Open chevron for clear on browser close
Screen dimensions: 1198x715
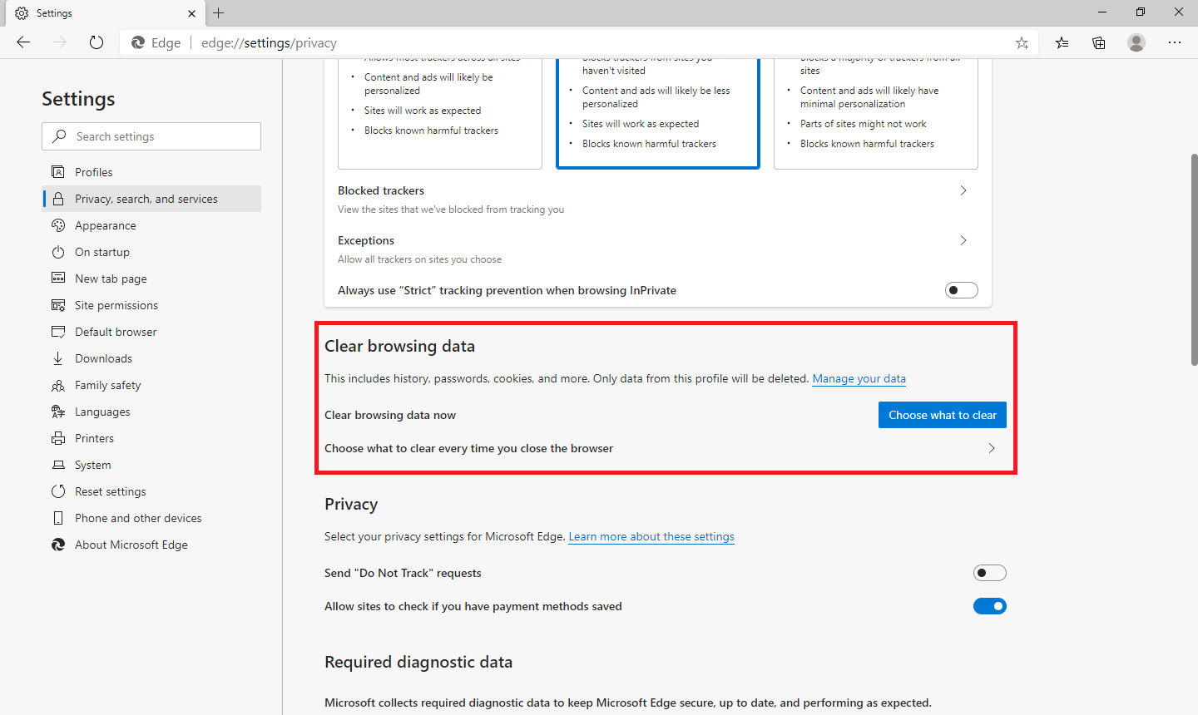pos(992,448)
